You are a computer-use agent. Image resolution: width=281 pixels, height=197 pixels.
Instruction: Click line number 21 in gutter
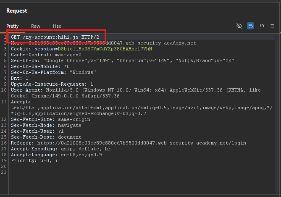(x=4, y=173)
